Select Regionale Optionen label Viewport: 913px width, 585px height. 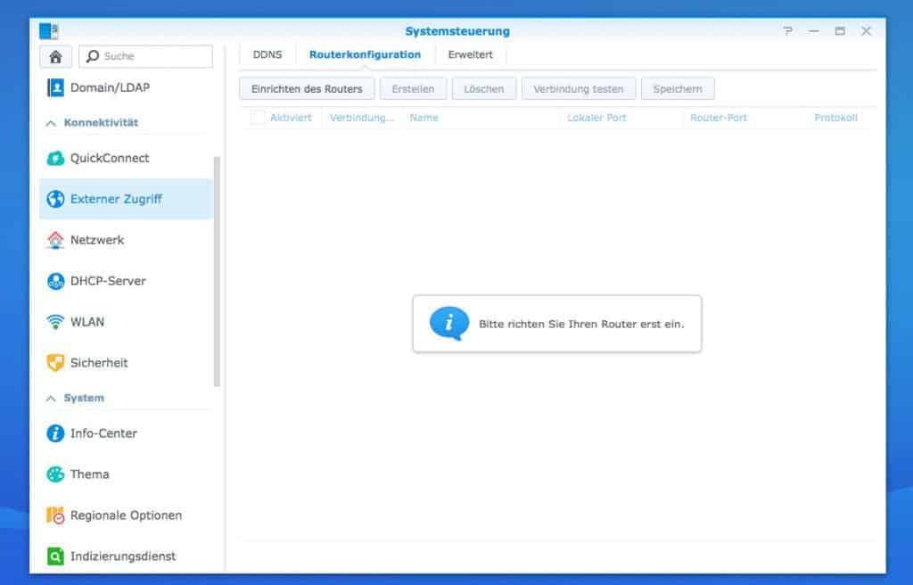point(126,515)
